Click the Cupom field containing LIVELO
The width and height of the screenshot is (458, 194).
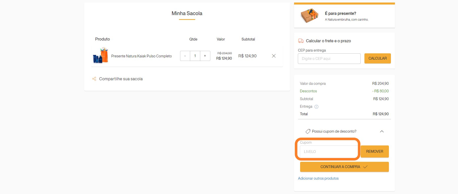[x=329, y=152]
